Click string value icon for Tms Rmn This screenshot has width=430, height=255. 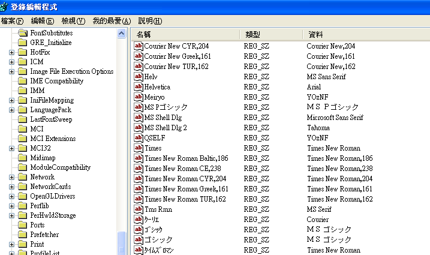[139, 209]
